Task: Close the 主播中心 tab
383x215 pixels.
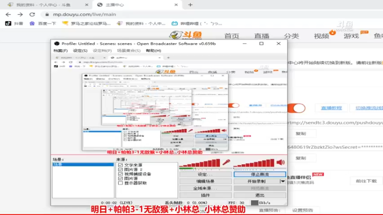Action: pyautogui.click(x=176, y=5)
